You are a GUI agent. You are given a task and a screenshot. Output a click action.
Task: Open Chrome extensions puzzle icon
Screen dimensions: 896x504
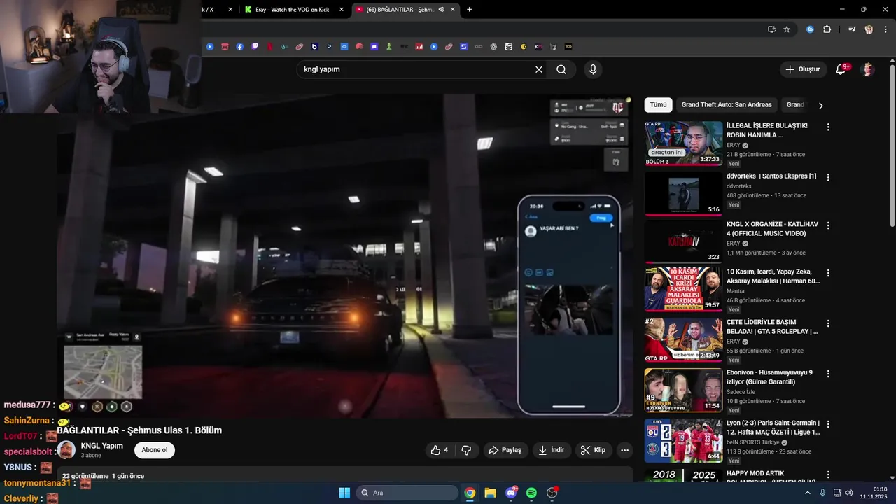[827, 29]
